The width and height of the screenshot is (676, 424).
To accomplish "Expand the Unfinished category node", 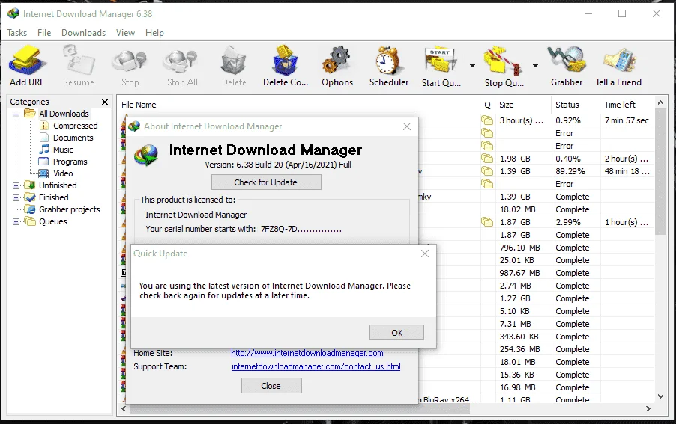I will [16, 185].
